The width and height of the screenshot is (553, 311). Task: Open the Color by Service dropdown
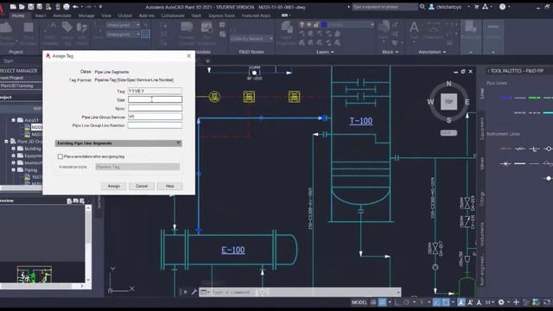tap(251, 38)
